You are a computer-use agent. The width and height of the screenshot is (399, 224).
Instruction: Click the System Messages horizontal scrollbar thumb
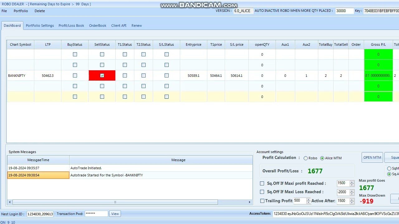(115, 202)
